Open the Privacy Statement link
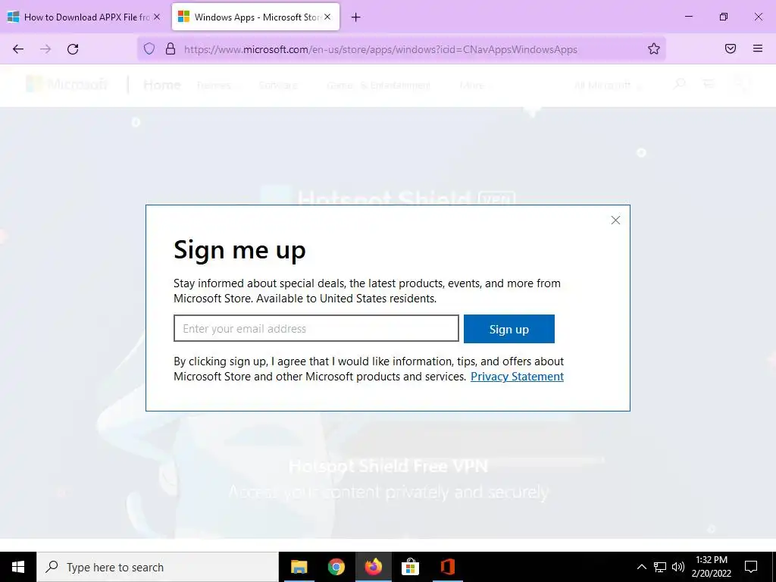 tap(517, 377)
